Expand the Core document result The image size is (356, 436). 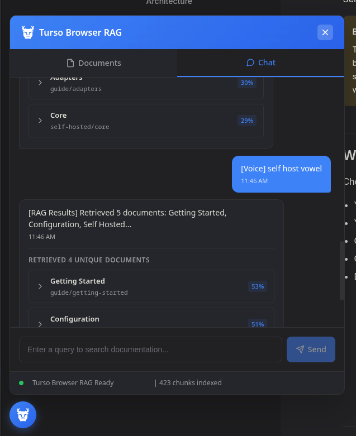[x=40, y=121]
